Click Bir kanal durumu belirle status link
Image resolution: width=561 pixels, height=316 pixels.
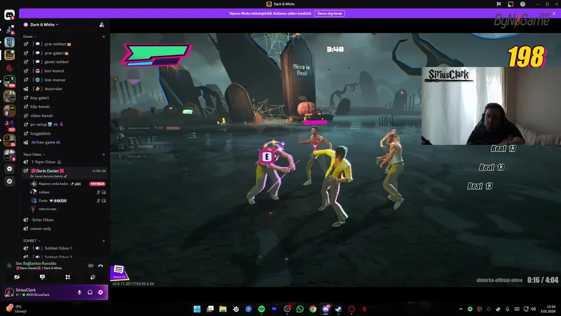pos(48,176)
